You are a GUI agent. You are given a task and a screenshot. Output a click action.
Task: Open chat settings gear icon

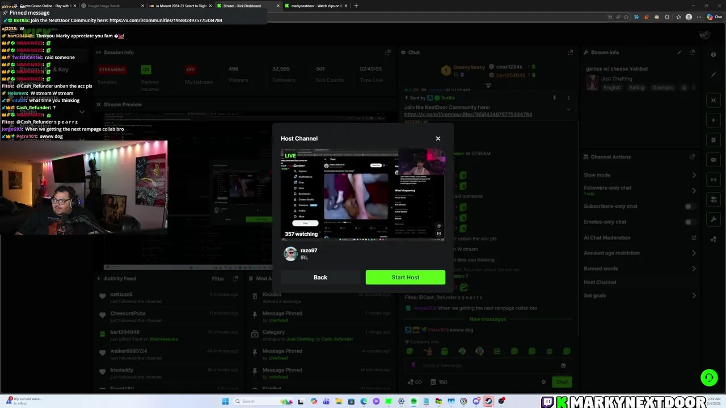(543, 382)
